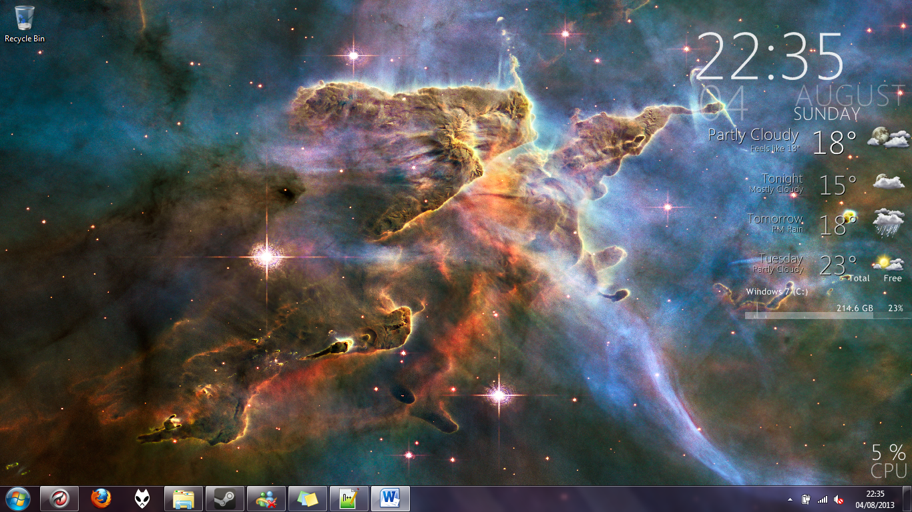Open the Start menu
Viewport: 912px width, 512px height.
(x=18, y=498)
